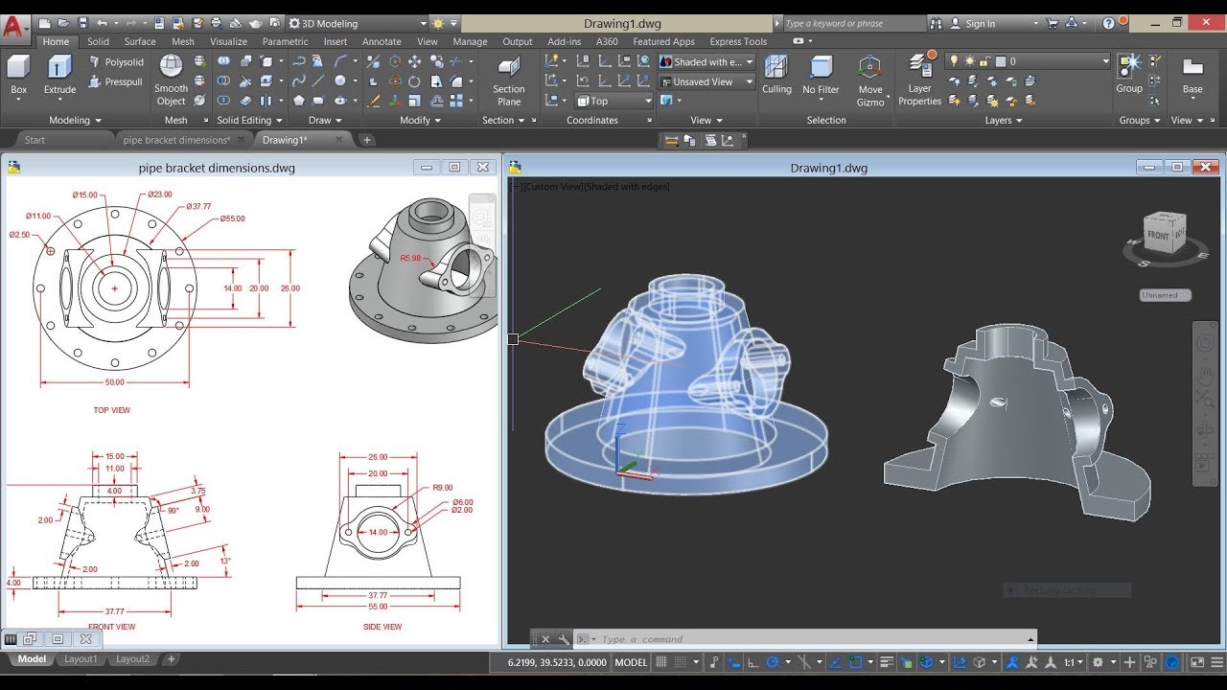
Task: Open the Express Tools ribbon tab
Action: (738, 41)
